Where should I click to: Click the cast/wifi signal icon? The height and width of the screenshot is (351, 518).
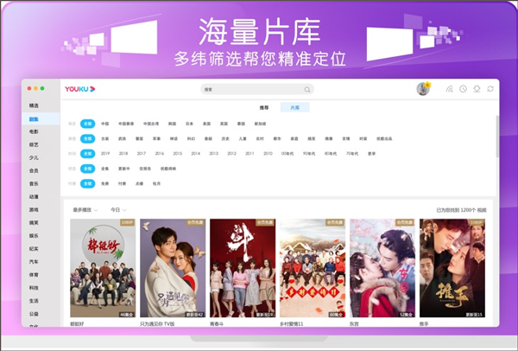click(450, 89)
